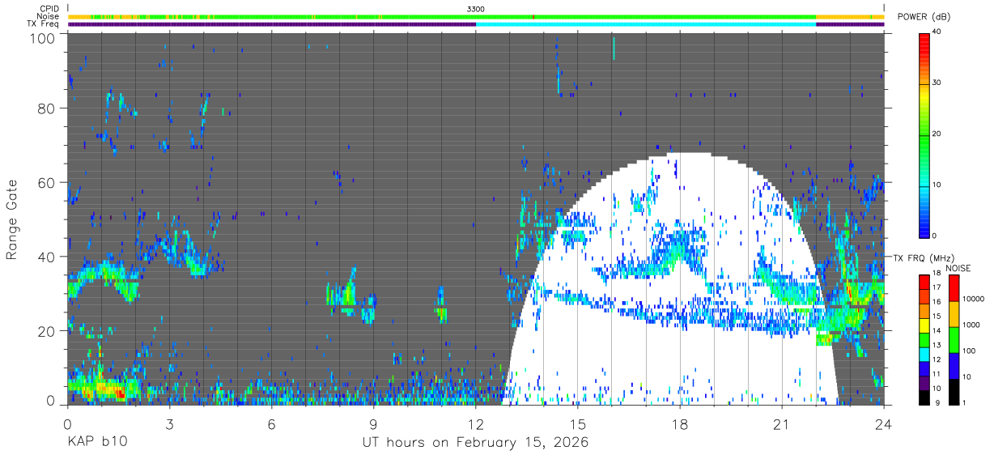Screen dimensions: 994x459
Task: Click the hour 3 tick on the UT axis
Action: click(169, 423)
